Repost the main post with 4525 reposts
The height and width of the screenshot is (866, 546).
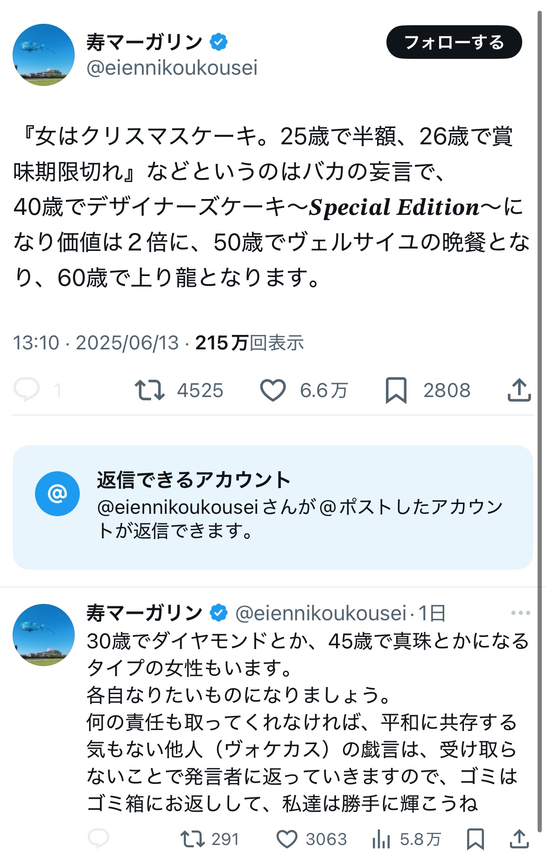pos(150,390)
